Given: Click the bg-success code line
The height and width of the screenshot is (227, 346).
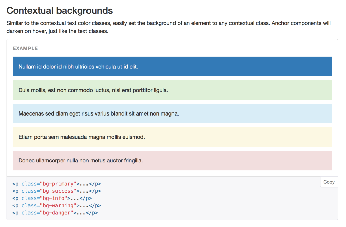Looking at the screenshot, I should click(x=57, y=191).
